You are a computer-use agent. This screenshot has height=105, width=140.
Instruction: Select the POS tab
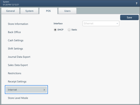pos(48,11)
